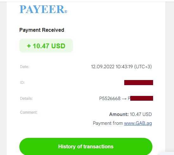Click the arrow between account numbers

(124, 99)
